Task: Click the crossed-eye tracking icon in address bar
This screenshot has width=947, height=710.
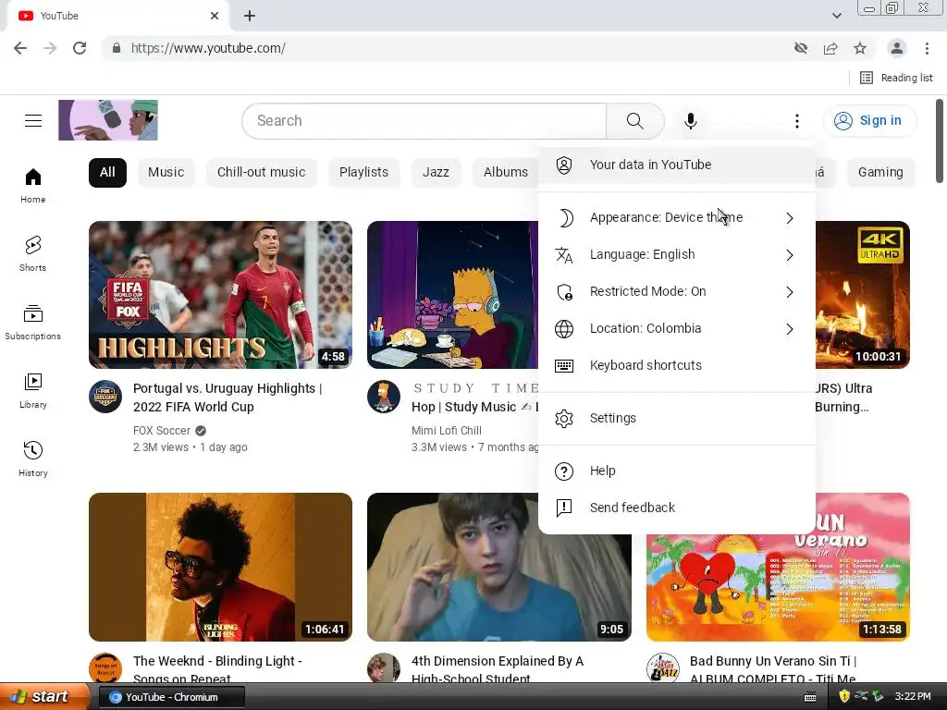Action: pos(801,48)
